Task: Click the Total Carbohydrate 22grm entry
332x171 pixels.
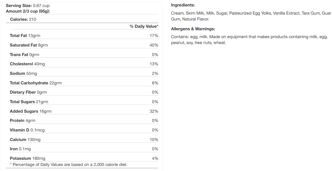Action: [36, 83]
